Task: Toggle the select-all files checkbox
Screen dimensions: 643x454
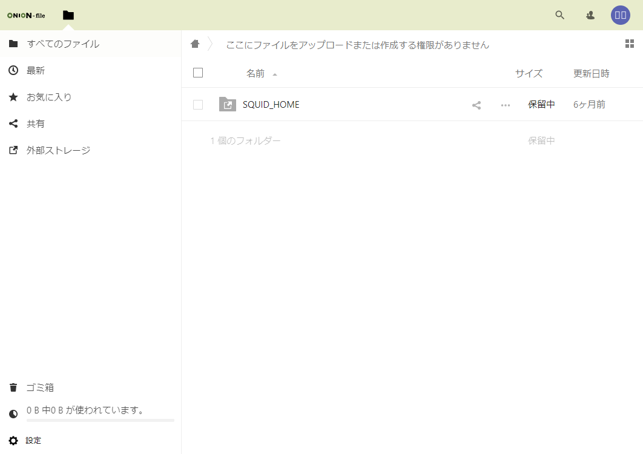Action: tap(198, 73)
